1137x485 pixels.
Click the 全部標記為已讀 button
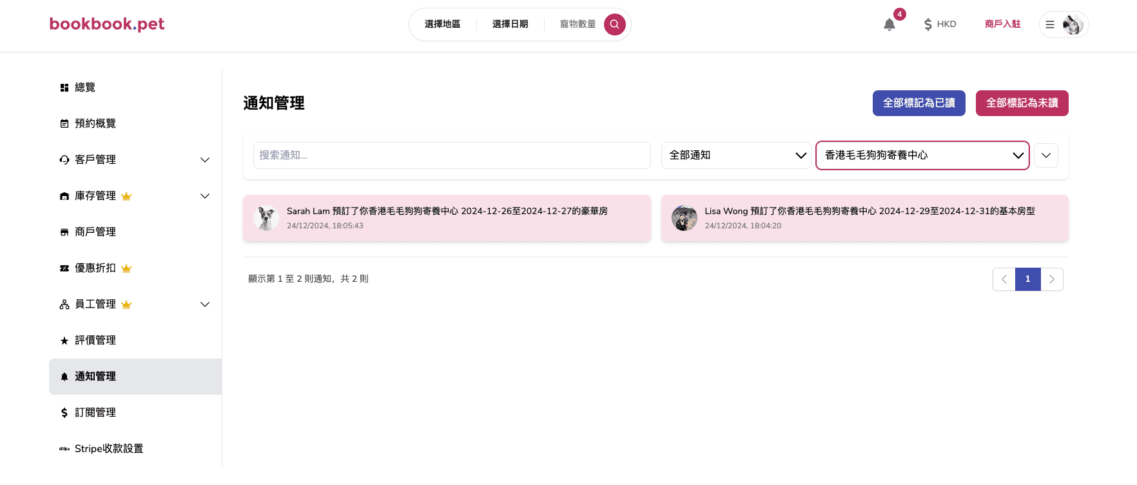(919, 103)
